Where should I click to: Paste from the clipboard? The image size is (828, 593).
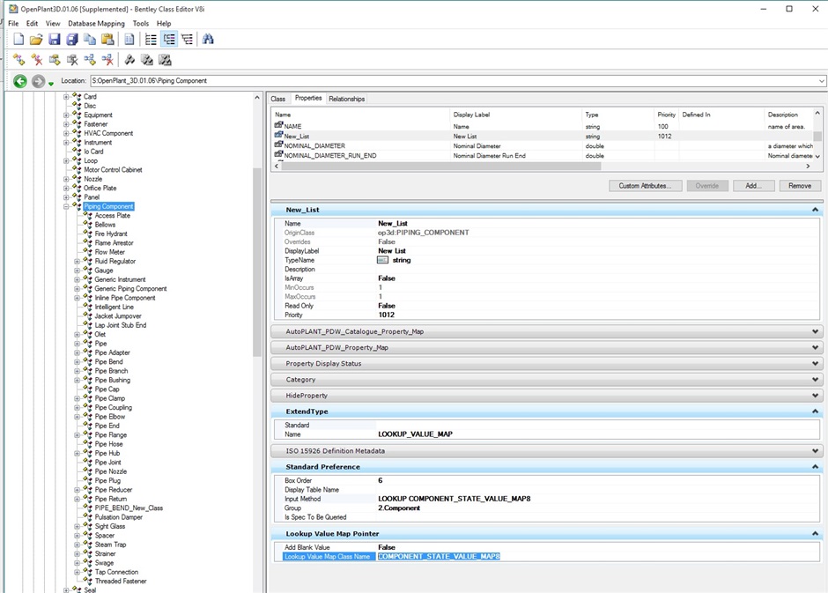pos(107,39)
